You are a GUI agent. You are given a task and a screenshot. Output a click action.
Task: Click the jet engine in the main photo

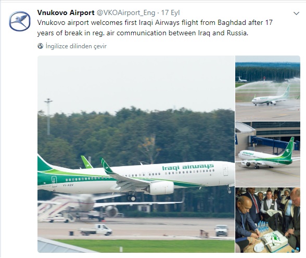tap(160, 188)
